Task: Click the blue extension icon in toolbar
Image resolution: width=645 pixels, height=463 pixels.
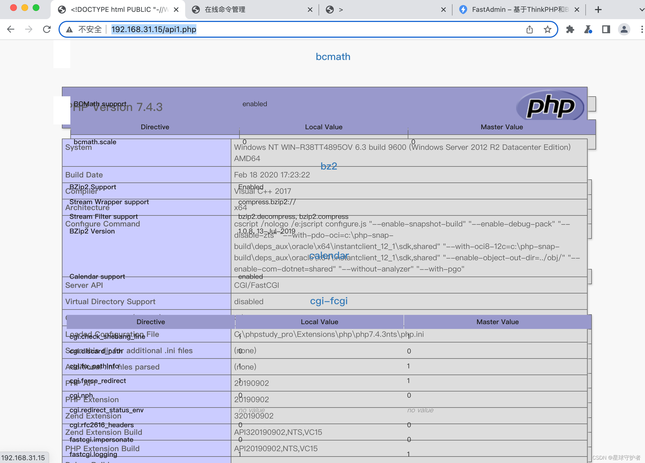Action: [x=588, y=29]
